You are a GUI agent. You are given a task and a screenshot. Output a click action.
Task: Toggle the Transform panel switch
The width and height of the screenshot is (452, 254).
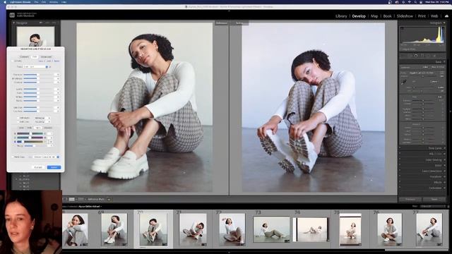click(400, 176)
